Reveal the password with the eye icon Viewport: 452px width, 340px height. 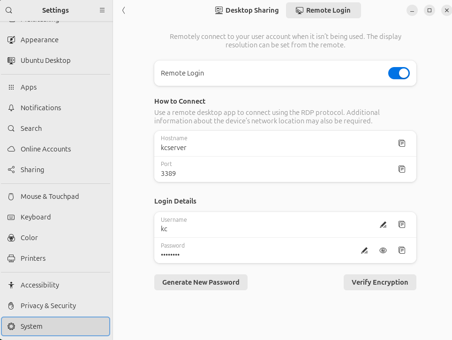tap(383, 250)
